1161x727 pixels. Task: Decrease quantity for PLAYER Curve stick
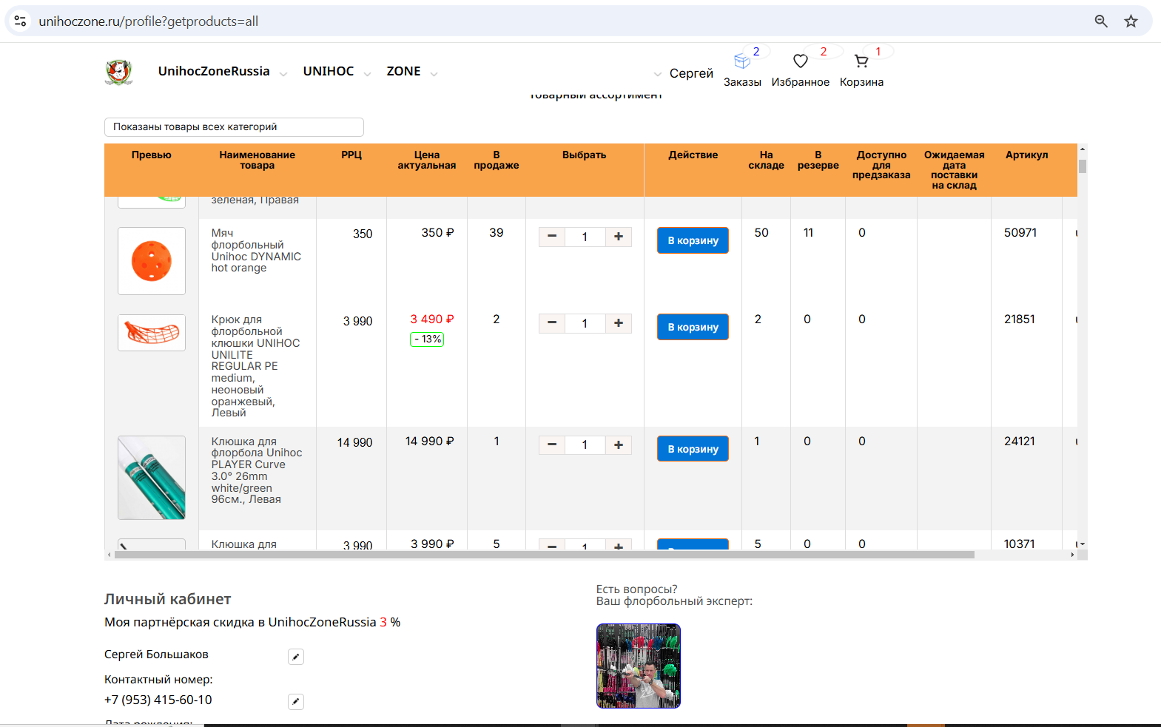click(552, 444)
